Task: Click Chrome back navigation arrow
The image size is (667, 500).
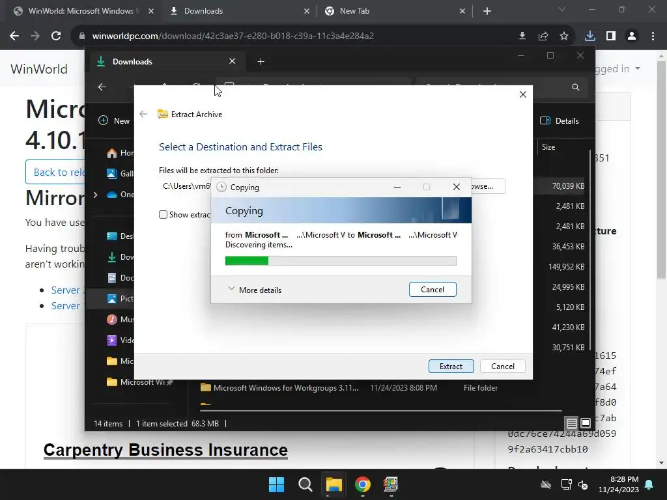Action: (x=14, y=36)
